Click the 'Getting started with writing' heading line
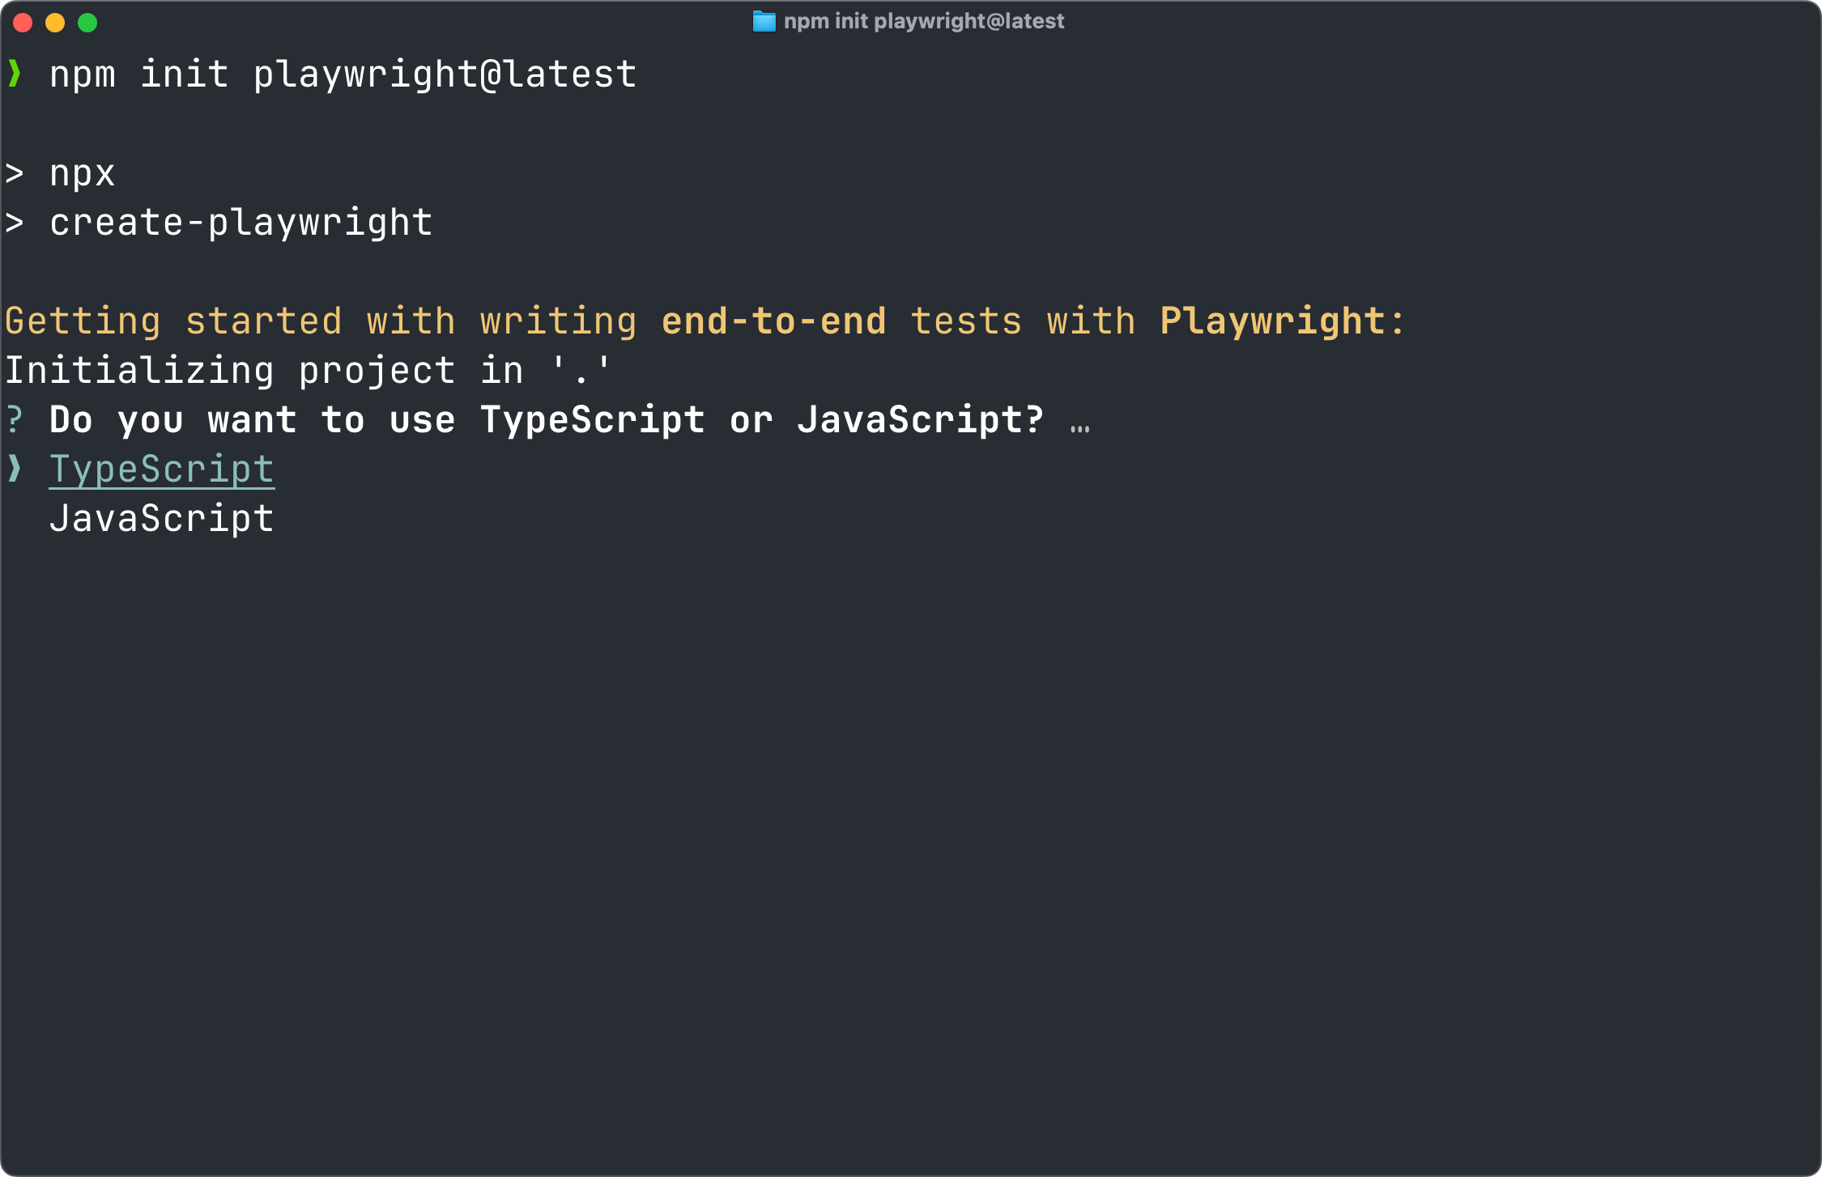 [705, 321]
